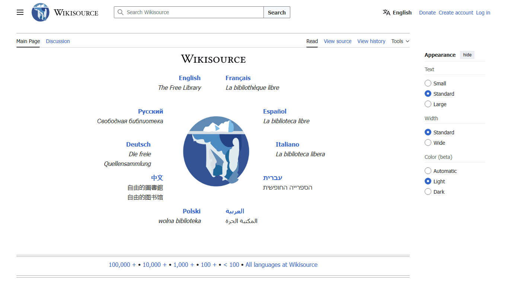Focus the Search Wikisource input field
This screenshot has height=285, width=508.
click(x=189, y=12)
